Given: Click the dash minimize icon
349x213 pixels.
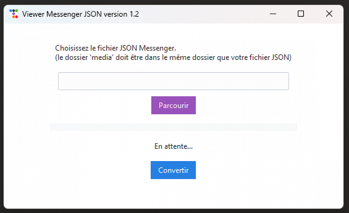Looking at the screenshot, I should 273,14.
